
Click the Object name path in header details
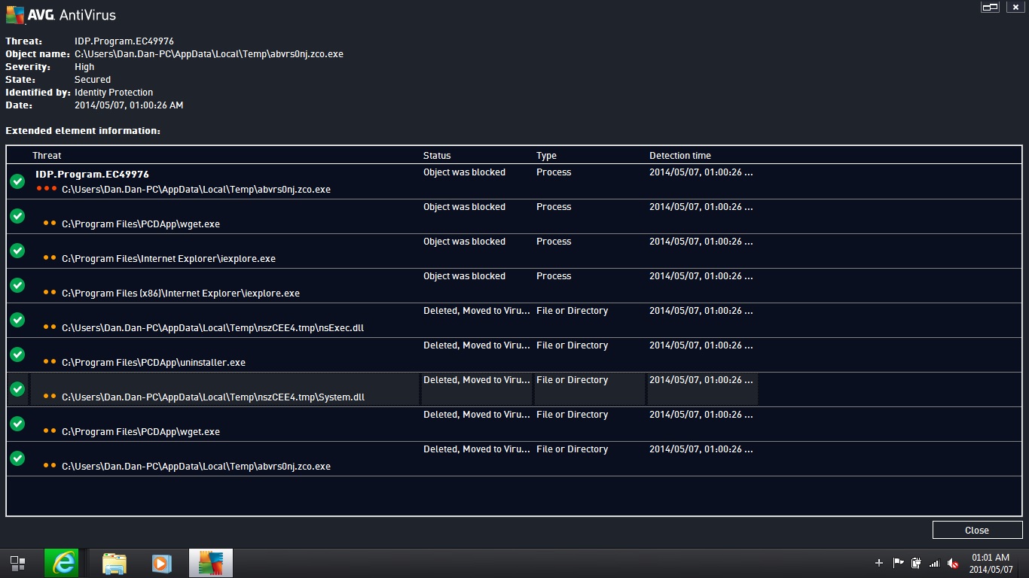209,54
